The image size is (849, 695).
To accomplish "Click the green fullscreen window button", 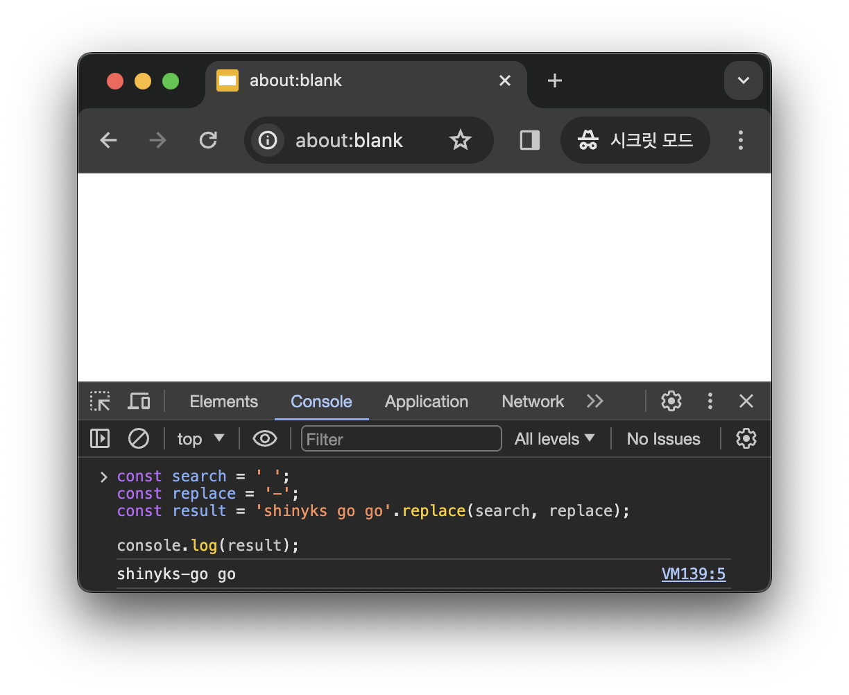I will click(x=171, y=81).
